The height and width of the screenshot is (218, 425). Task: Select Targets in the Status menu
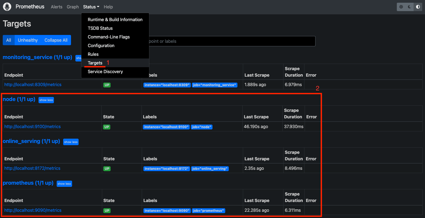(x=115, y=63)
